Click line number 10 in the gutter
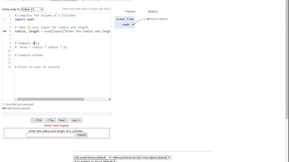This screenshot has height=162, width=289. click(x=9, y=51)
